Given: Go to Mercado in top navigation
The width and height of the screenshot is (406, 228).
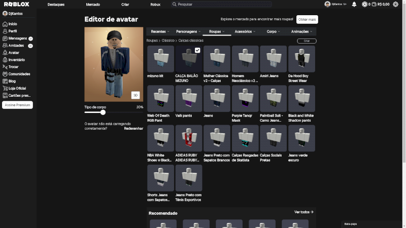Looking at the screenshot, I should coord(93,5).
